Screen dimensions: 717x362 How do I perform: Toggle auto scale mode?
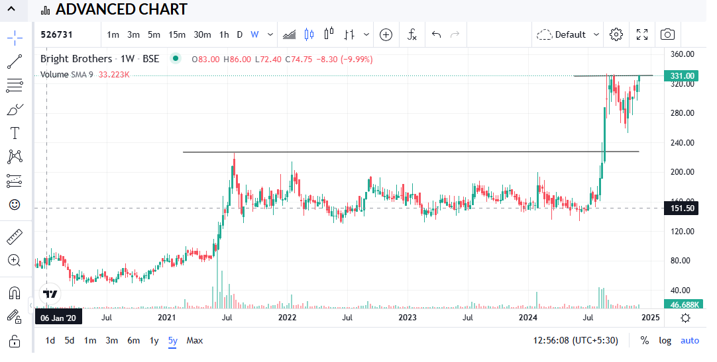coord(690,341)
